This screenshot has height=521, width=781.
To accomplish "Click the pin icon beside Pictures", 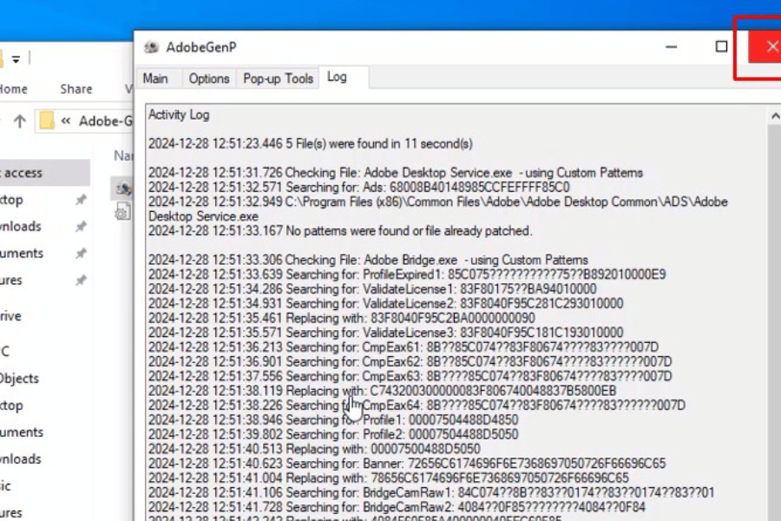I will coord(81,280).
